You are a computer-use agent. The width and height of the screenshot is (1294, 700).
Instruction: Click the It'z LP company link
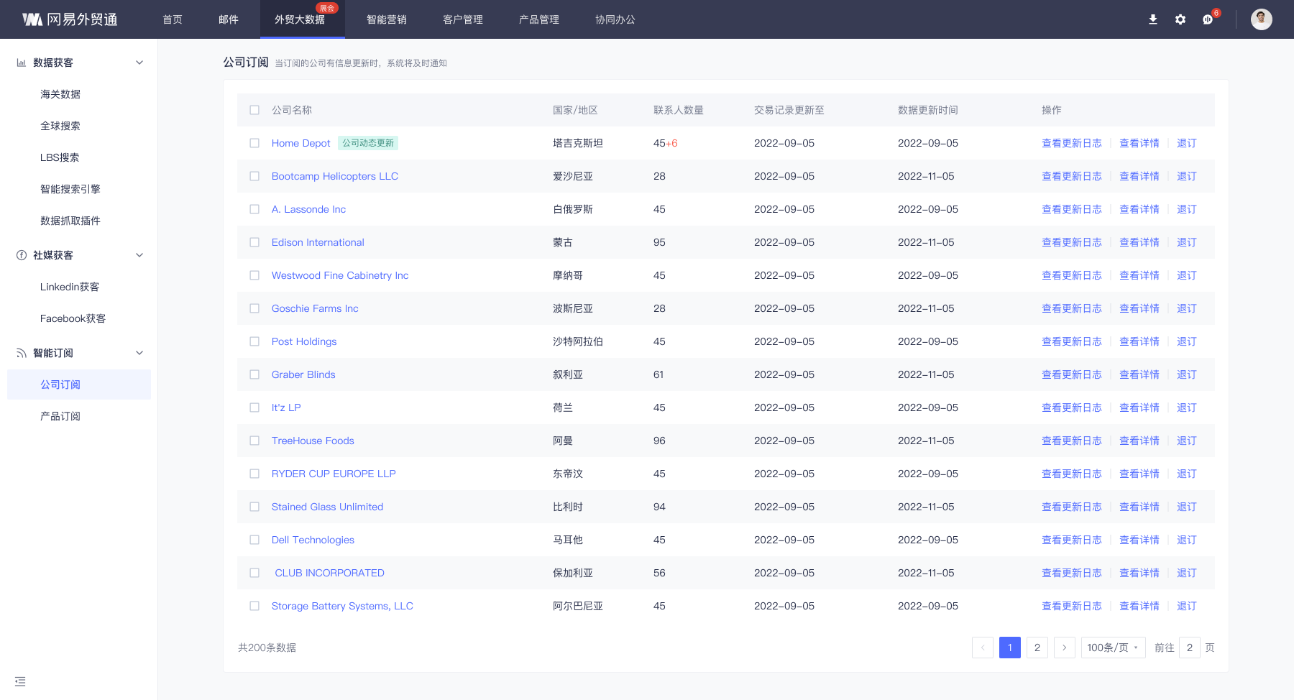(x=286, y=407)
